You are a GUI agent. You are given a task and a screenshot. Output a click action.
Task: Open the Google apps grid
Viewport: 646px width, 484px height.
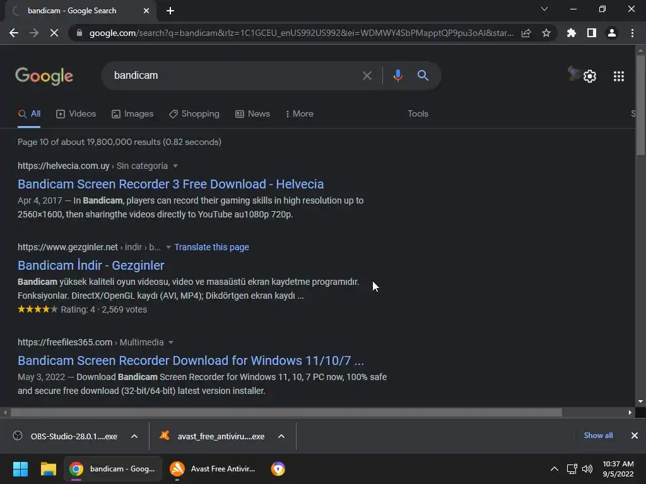click(x=619, y=76)
